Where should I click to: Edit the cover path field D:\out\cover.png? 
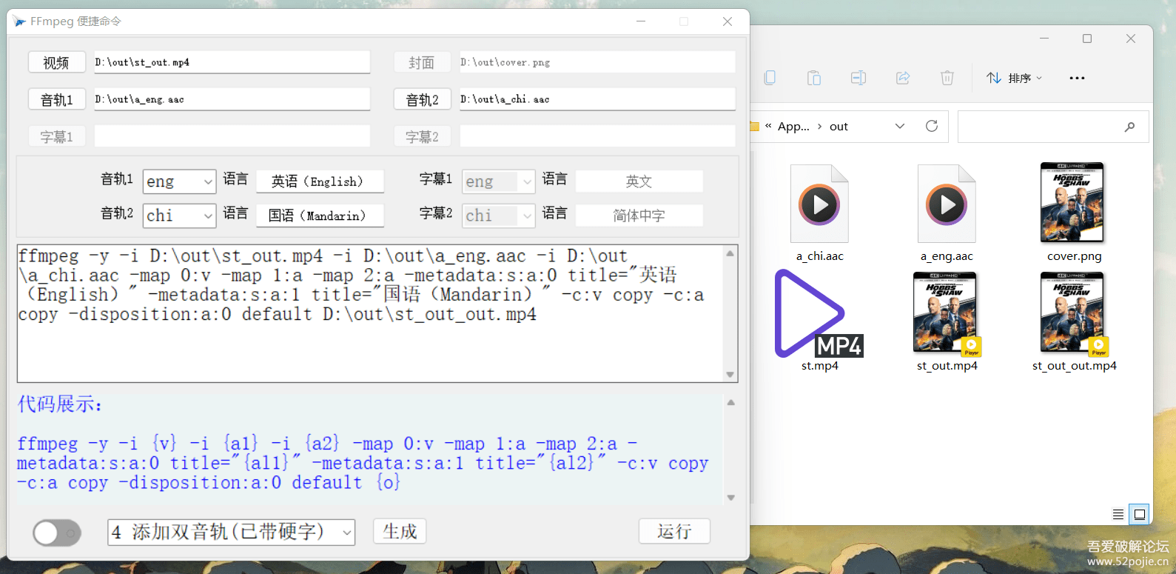click(x=598, y=62)
